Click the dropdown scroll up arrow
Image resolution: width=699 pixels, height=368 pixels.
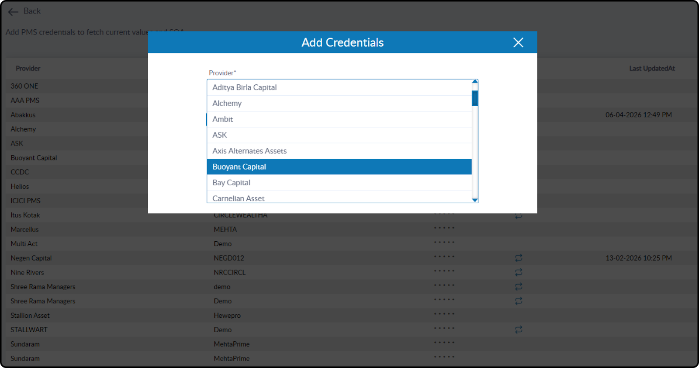[x=475, y=82]
